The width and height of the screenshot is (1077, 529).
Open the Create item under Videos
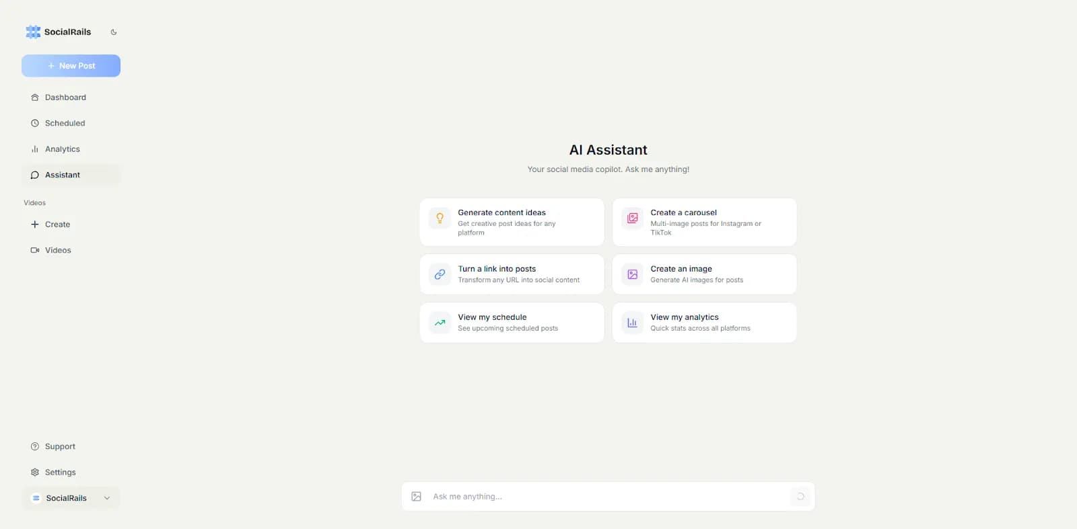pyautogui.click(x=57, y=224)
